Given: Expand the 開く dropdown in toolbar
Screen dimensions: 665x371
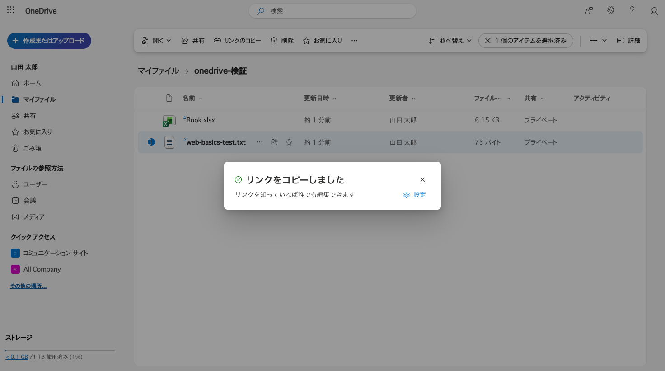Looking at the screenshot, I should [157, 41].
